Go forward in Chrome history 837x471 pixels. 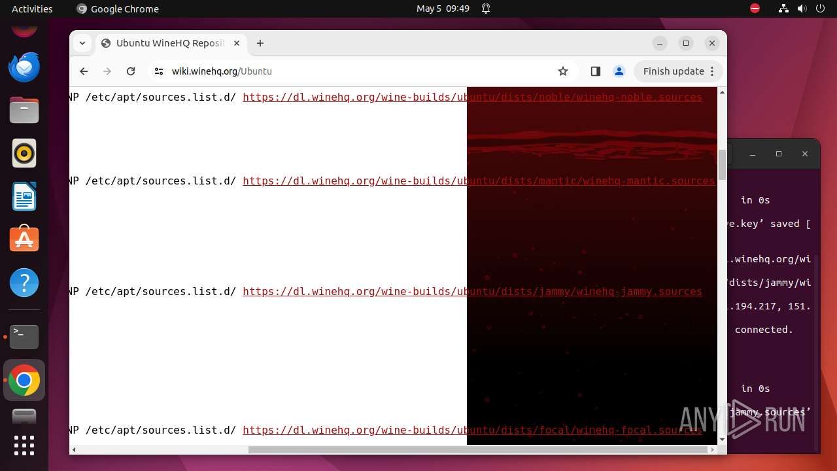point(107,71)
